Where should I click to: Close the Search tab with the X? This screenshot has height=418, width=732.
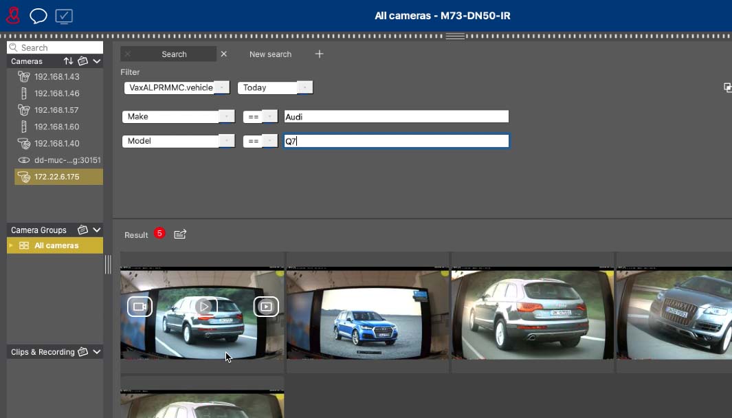(x=224, y=54)
